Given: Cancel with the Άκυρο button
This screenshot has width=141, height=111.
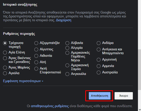Looking at the screenshot, I should (124, 96).
